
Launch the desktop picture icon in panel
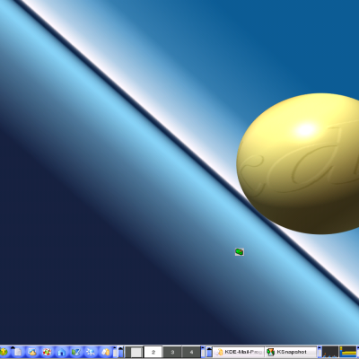click(x=32, y=352)
